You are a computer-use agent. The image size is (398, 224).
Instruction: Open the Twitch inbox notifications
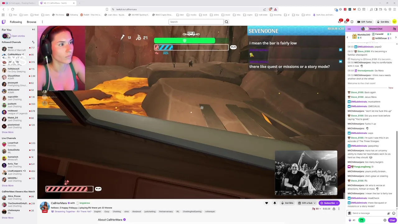[x=346, y=22]
